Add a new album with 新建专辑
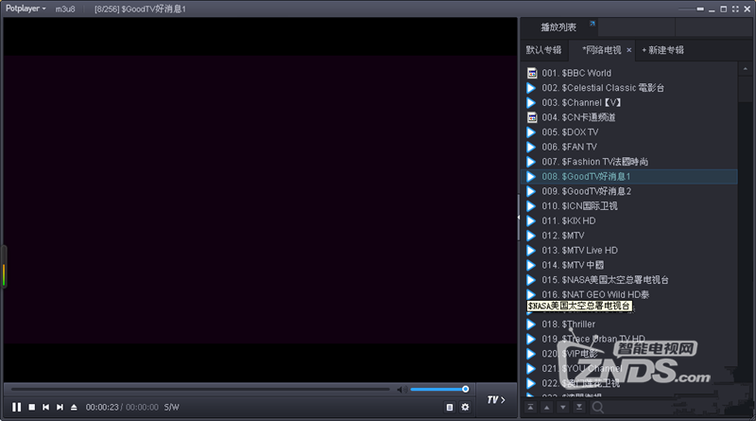 (x=663, y=50)
